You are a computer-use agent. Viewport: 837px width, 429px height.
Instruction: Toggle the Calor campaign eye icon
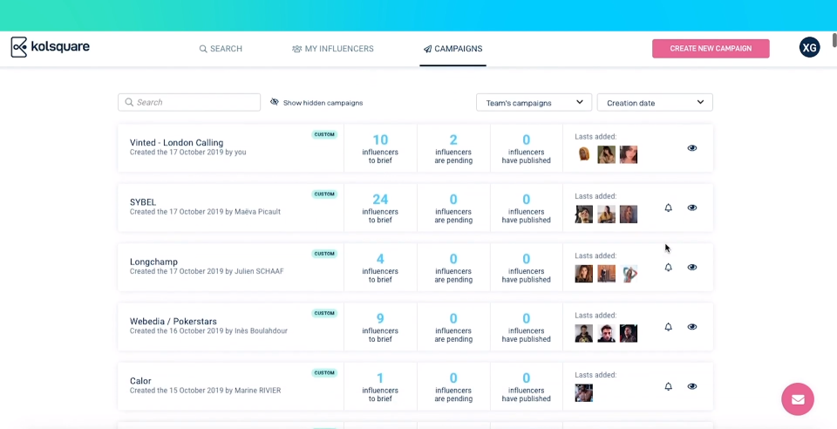[x=691, y=386]
